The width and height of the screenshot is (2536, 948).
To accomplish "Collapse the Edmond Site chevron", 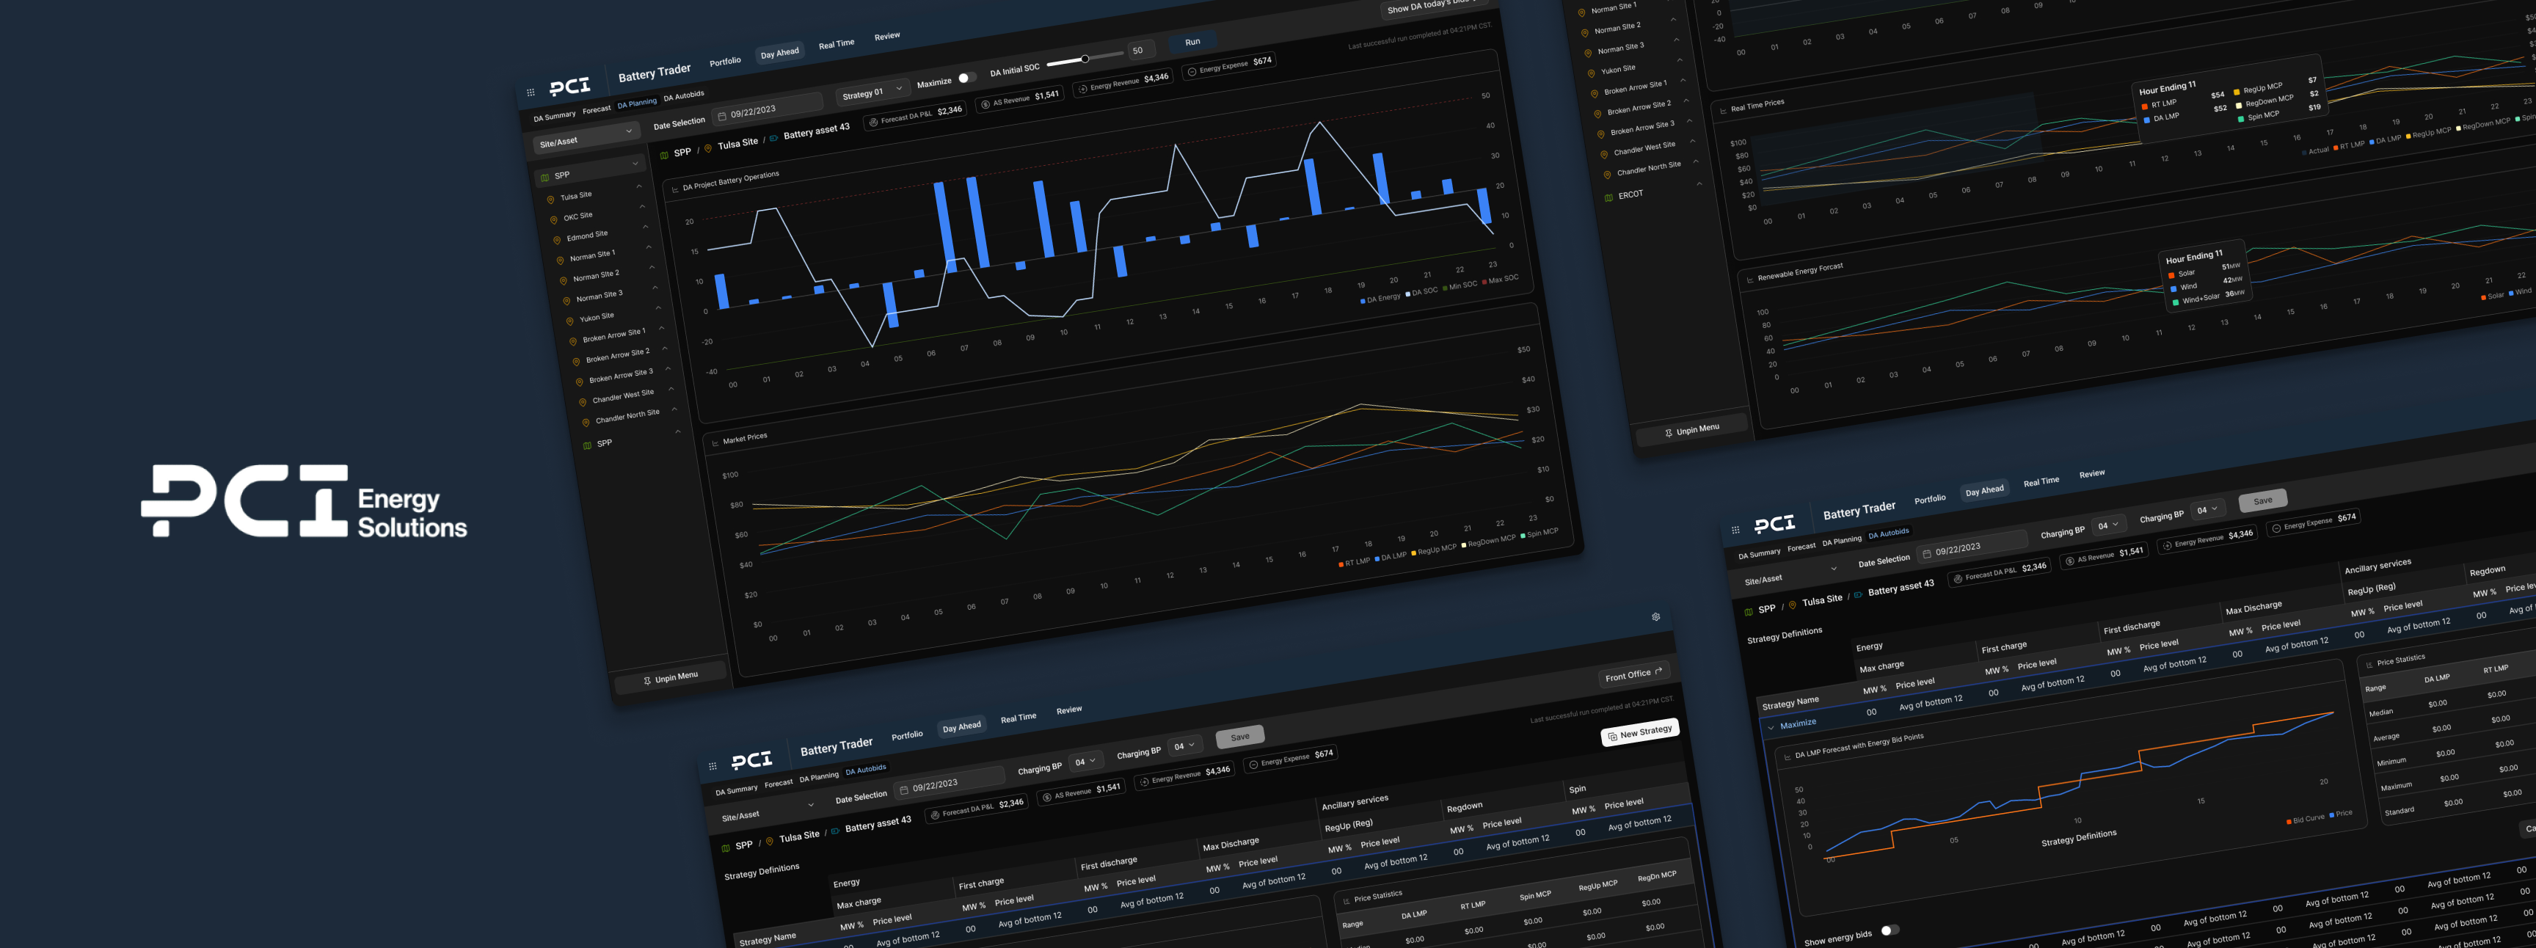I will pyautogui.click(x=646, y=227).
